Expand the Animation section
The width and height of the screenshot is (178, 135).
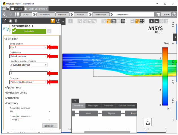pyautogui.click(x=5, y=98)
